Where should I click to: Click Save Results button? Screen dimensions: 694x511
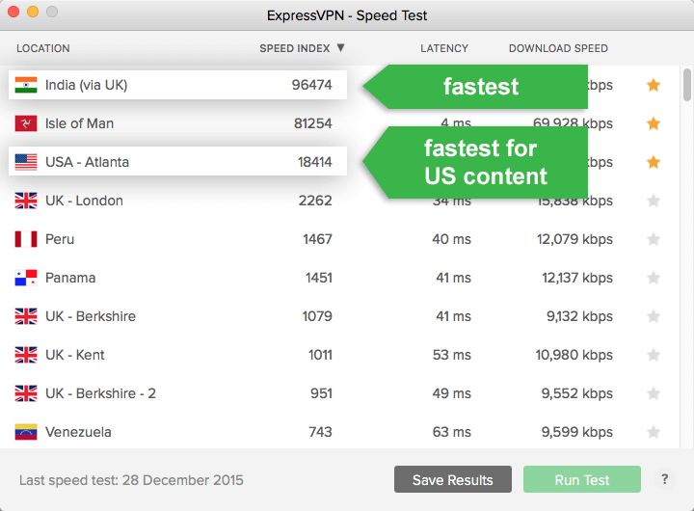pos(453,479)
